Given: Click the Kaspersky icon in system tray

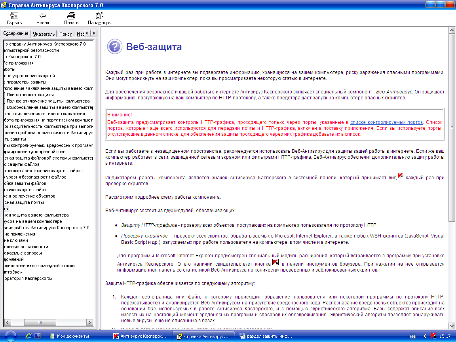Looking at the screenshot, I should pos(433,336).
